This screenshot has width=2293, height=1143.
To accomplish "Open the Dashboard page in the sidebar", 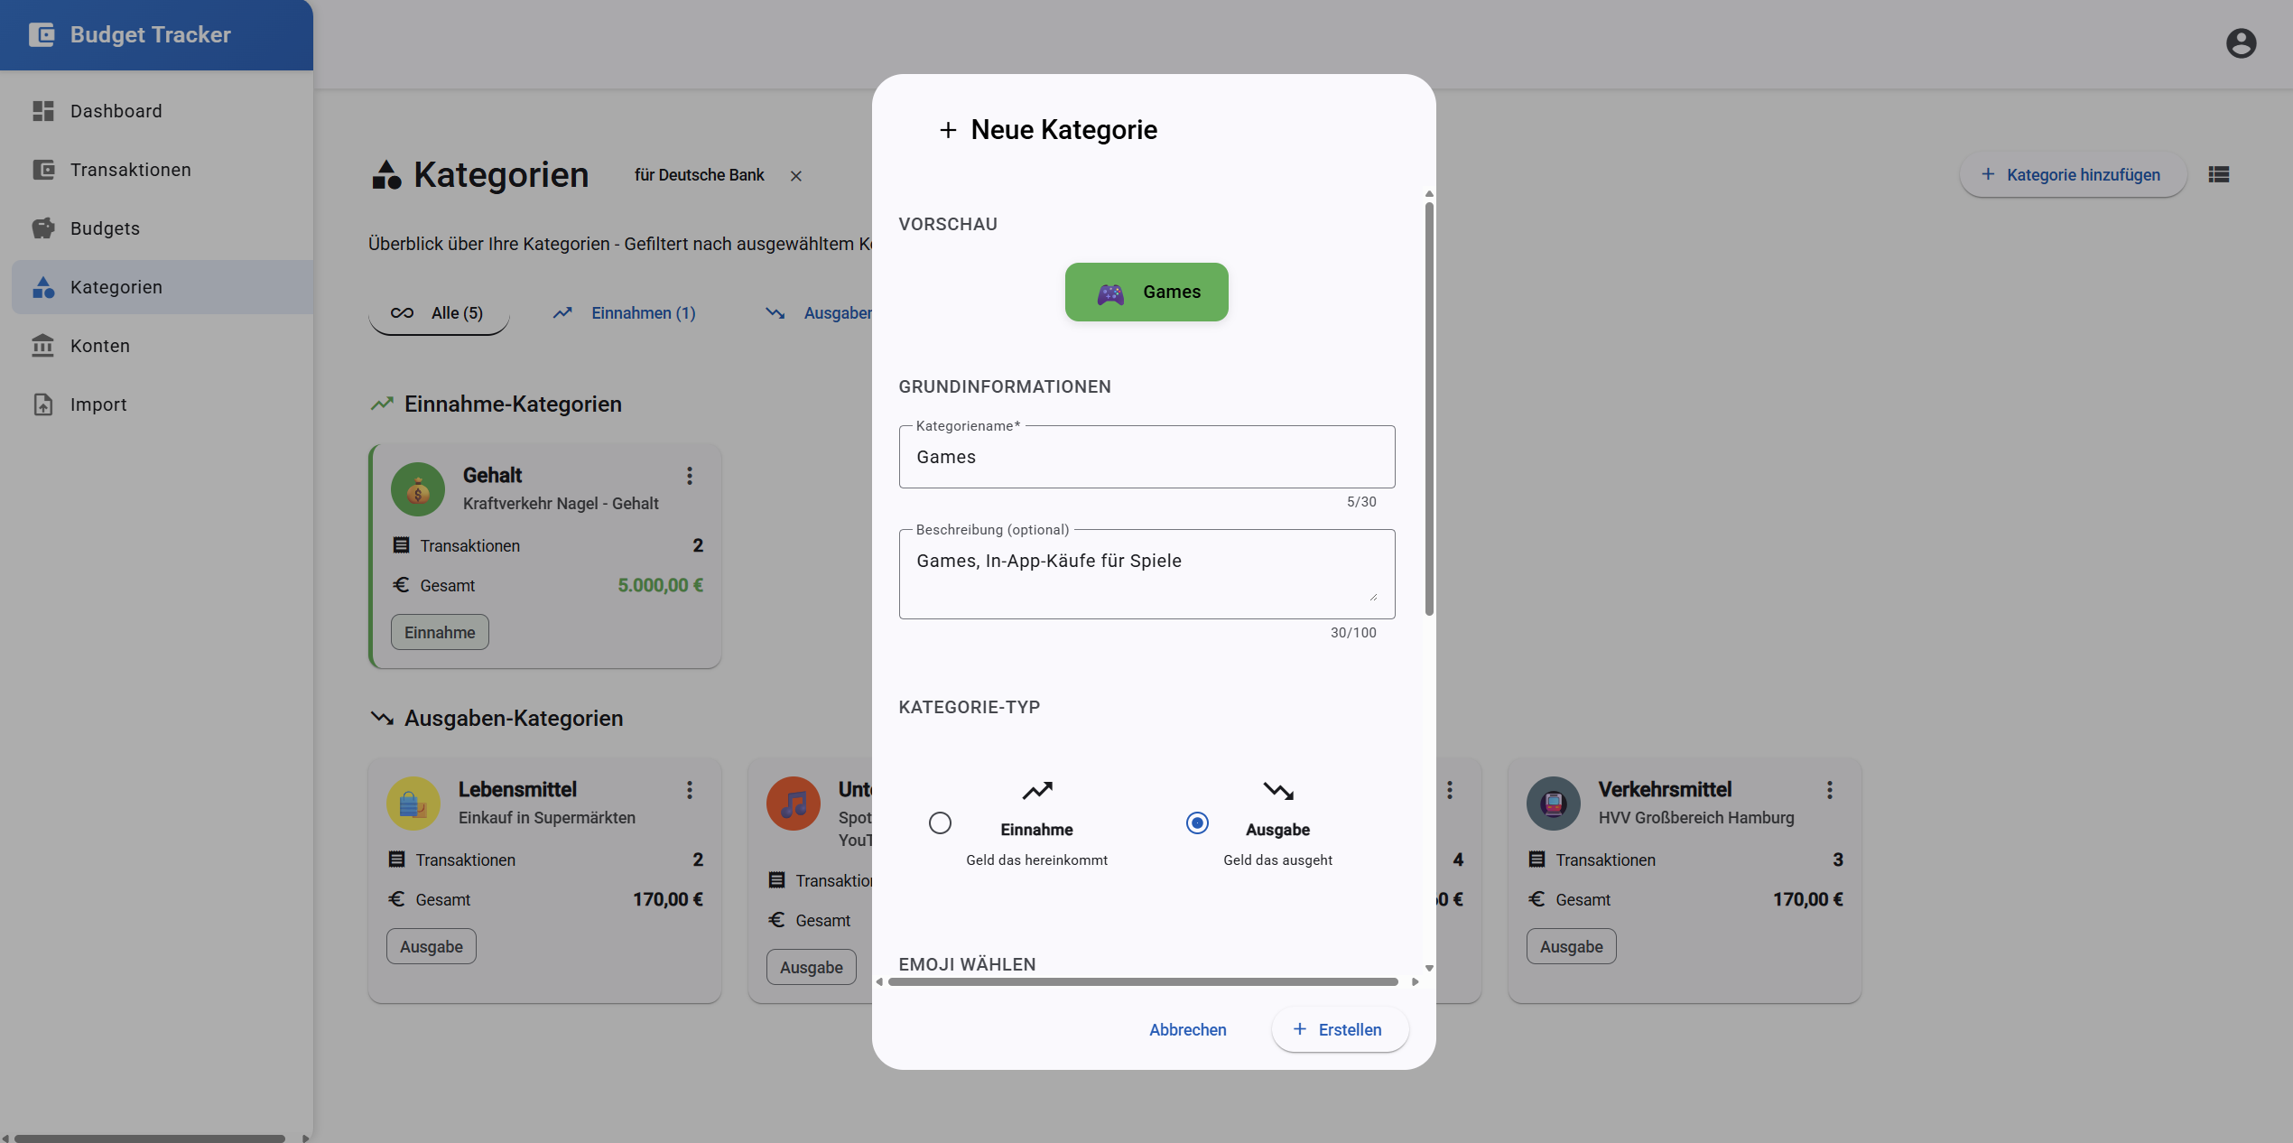I will click(x=162, y=111).
